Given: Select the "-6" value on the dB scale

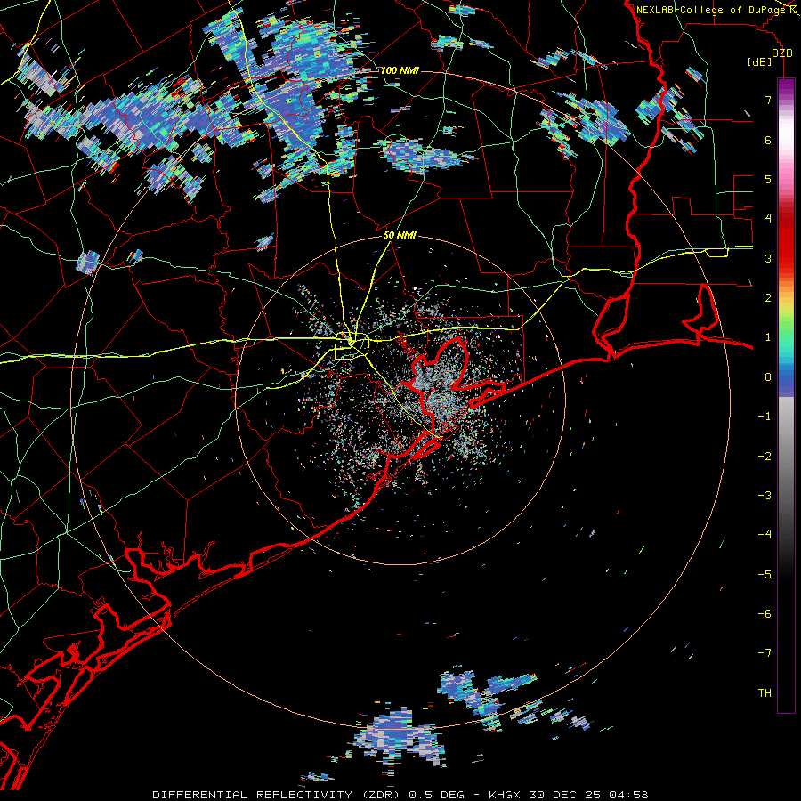Looking at the screenshot, I should pyautogui.click(x=765, y=614).
